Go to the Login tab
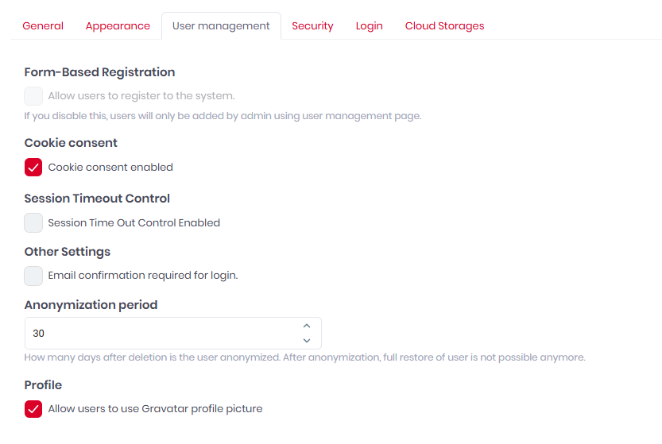Image resolution: width=662 pixels, height=444 pixels. click(369, 26)
